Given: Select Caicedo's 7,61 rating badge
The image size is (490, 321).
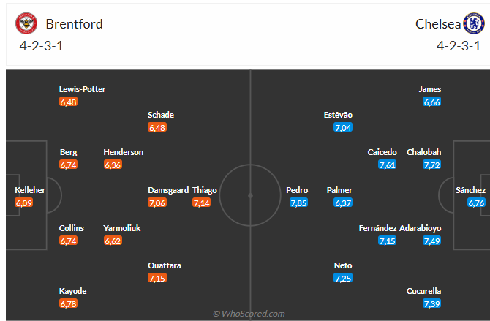Looking at the screenshot, I should pos(388,165).
